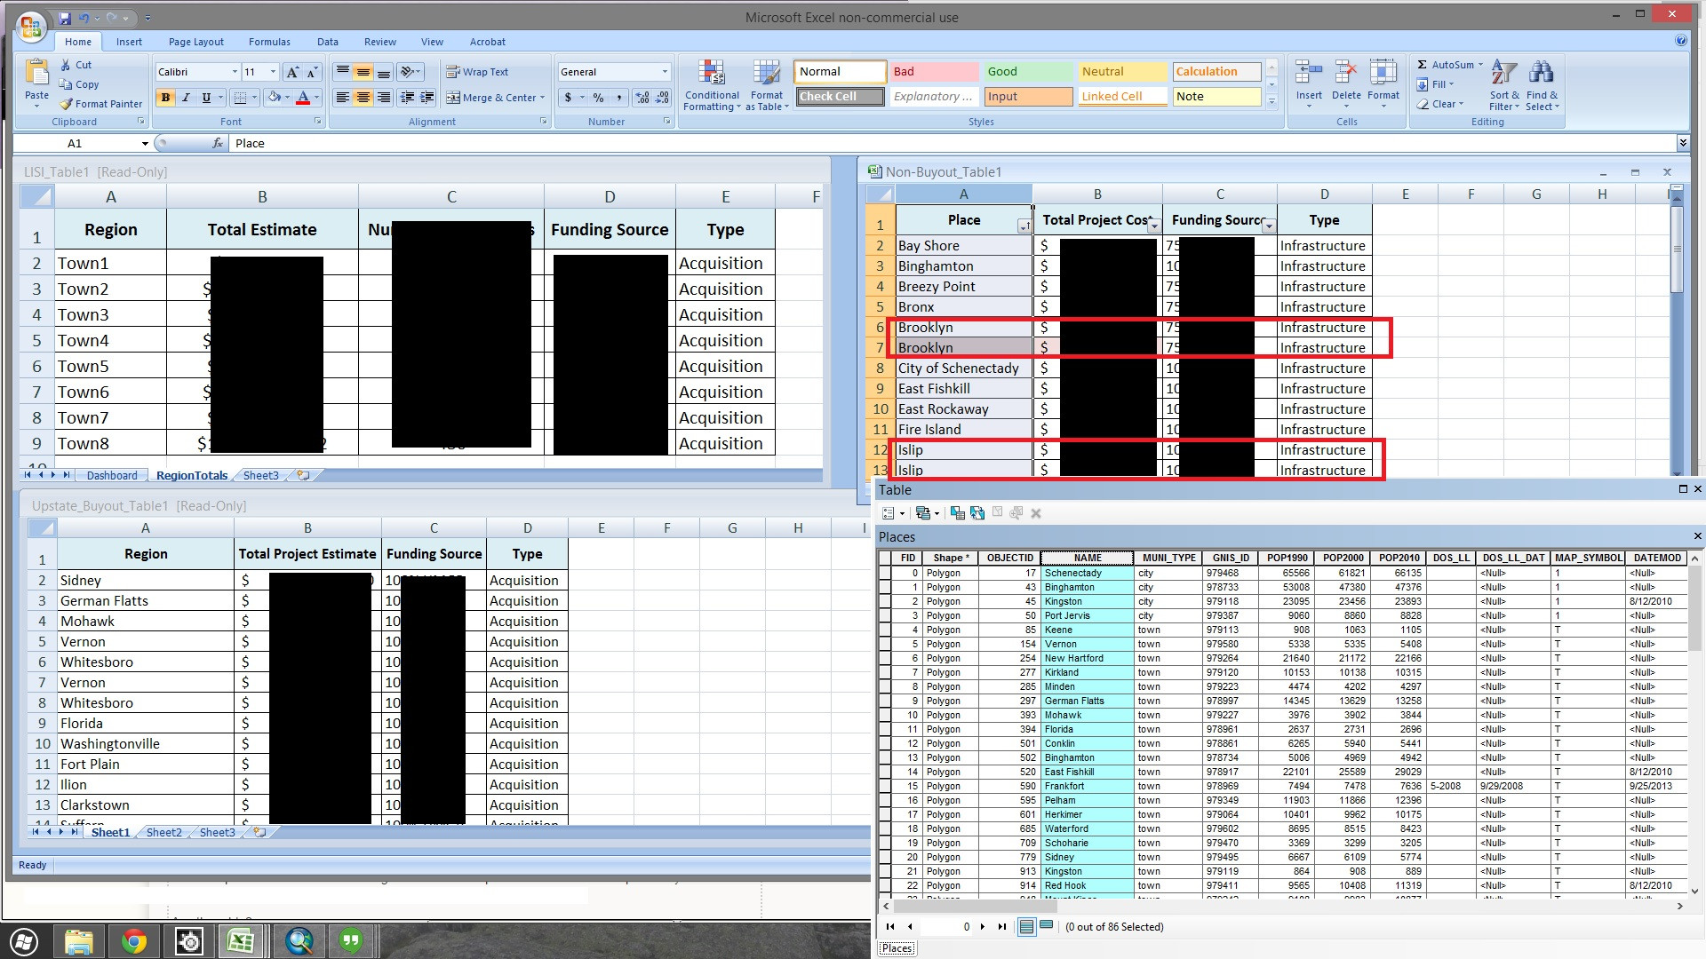The image size is (1706, 959).
Task: Click Conditional Formatting button
Action: pyautogui.click(x=712, y=86)
